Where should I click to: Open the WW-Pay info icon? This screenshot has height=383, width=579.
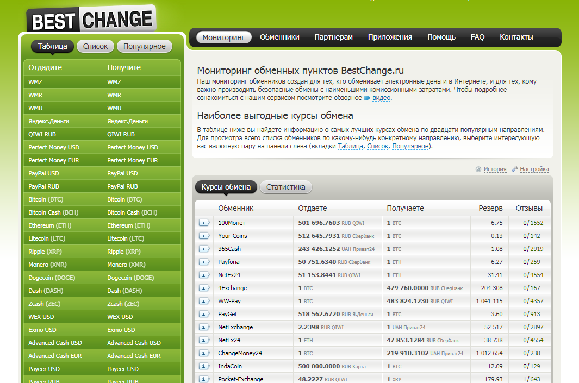[204, 301]
